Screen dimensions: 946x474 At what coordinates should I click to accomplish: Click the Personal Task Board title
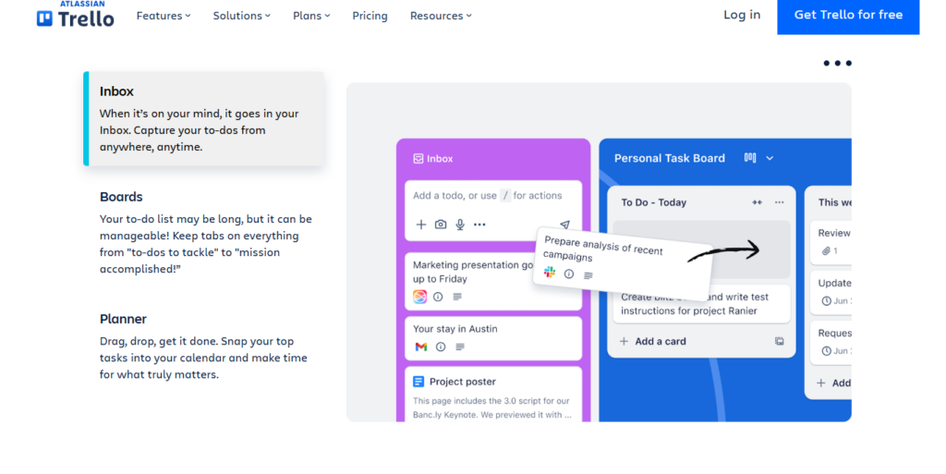(x=669, y=158)
